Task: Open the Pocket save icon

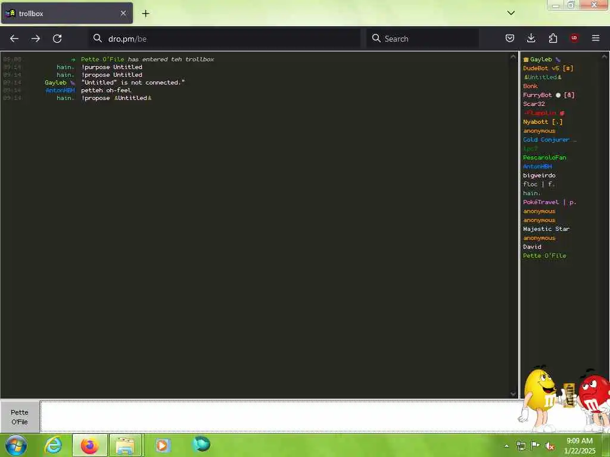Action: click(510, 38)
